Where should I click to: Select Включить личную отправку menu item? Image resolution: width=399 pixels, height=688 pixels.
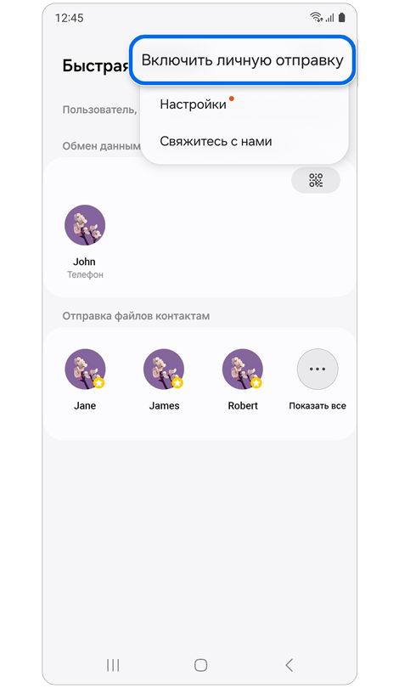(x=243, y=60)
